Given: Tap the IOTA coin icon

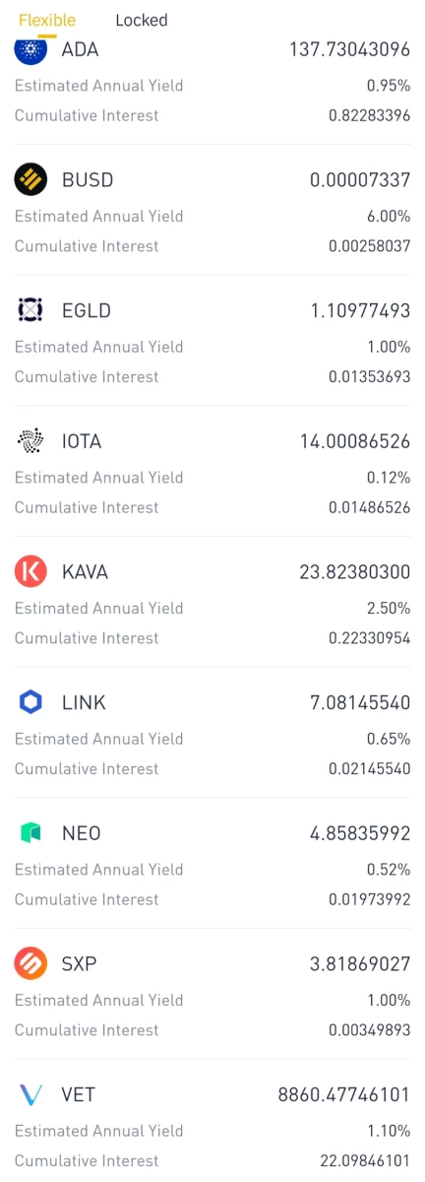Looking at the screenshot, I should 30,441.
